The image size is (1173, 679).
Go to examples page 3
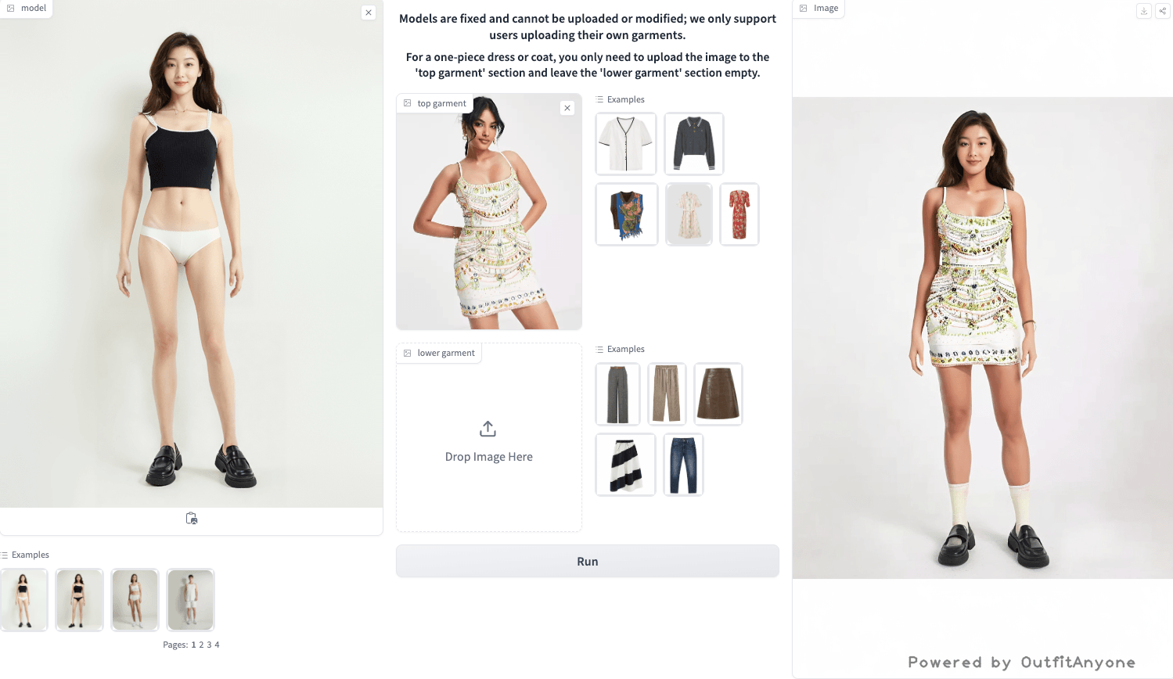209,645
